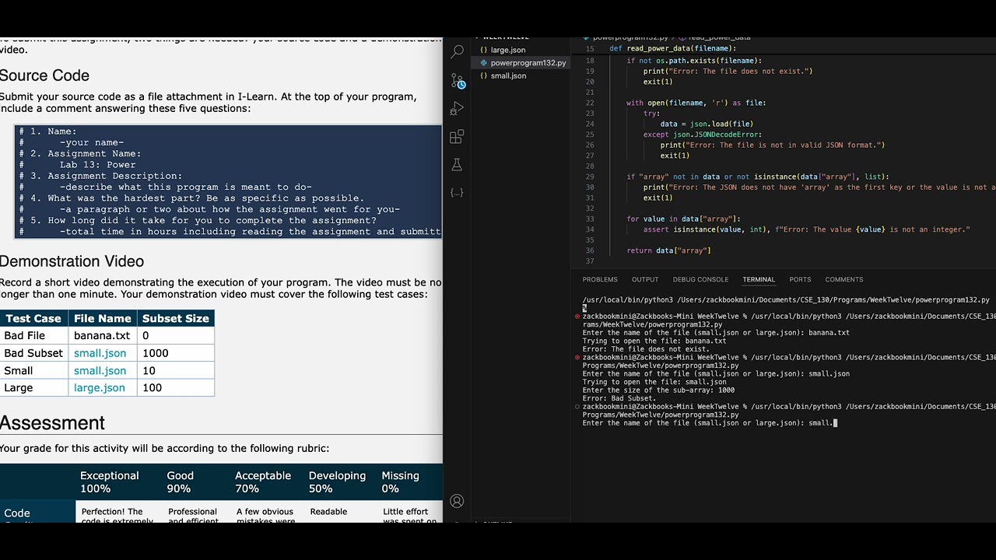This screenshot has width=996, height=560.
Task: Click the 'Test Case' table header
Action: (x=33, y=318)
